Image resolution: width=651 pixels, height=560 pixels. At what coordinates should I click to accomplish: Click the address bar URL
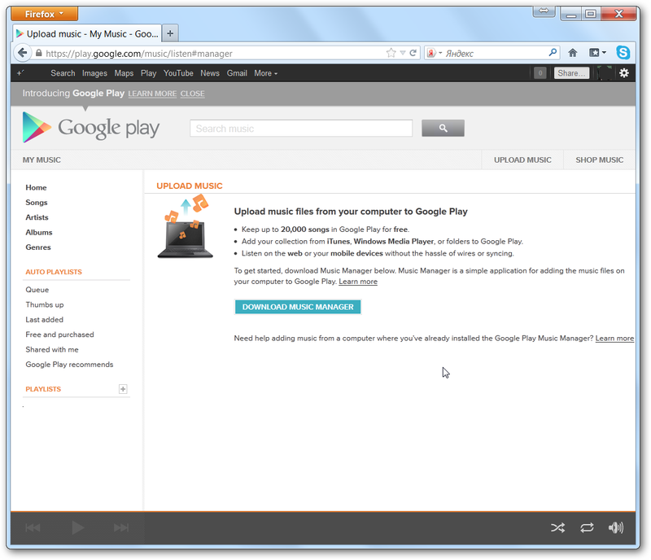139,53
